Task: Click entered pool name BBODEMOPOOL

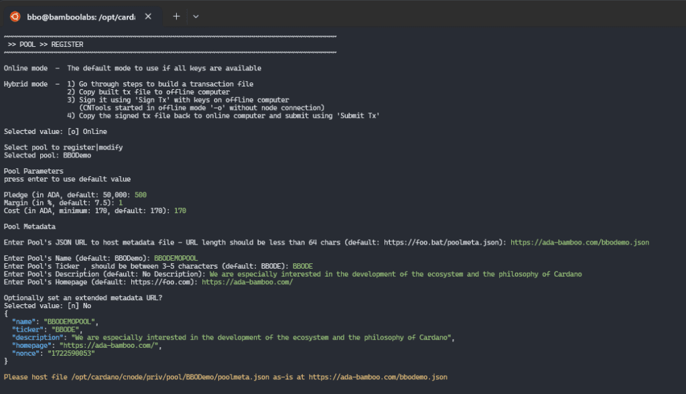Action: (x=176, y=258)
